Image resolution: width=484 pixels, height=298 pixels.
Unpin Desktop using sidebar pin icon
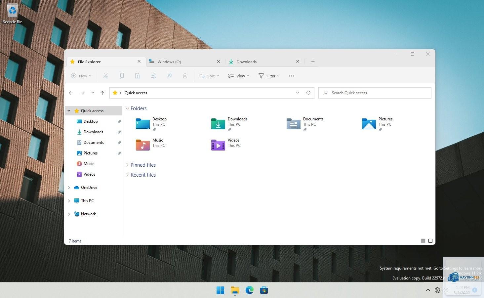119,121
